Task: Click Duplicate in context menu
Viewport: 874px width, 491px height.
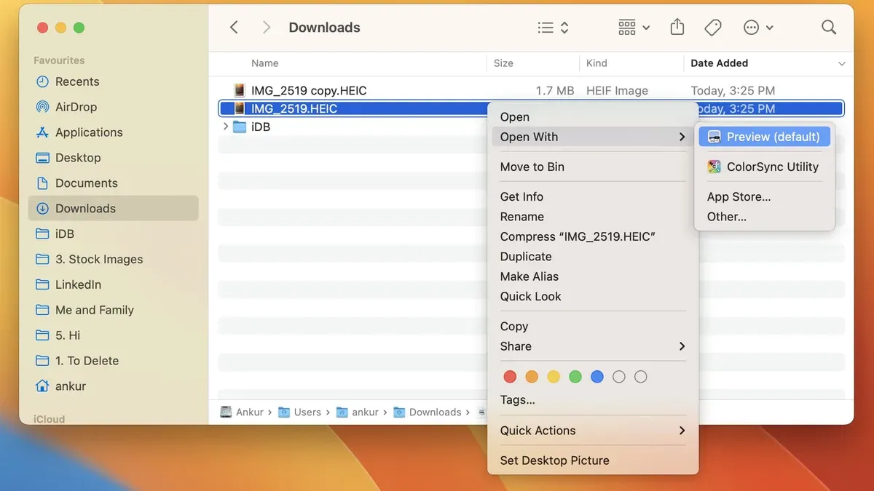Action: pos(593,257)
